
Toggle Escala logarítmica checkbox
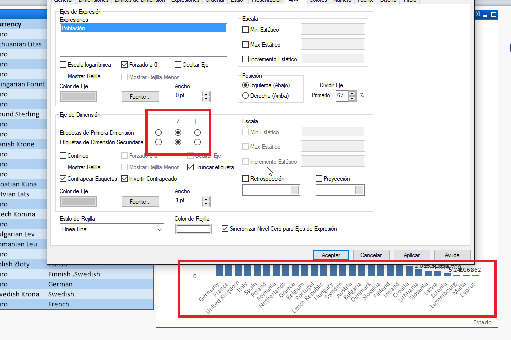63,65
